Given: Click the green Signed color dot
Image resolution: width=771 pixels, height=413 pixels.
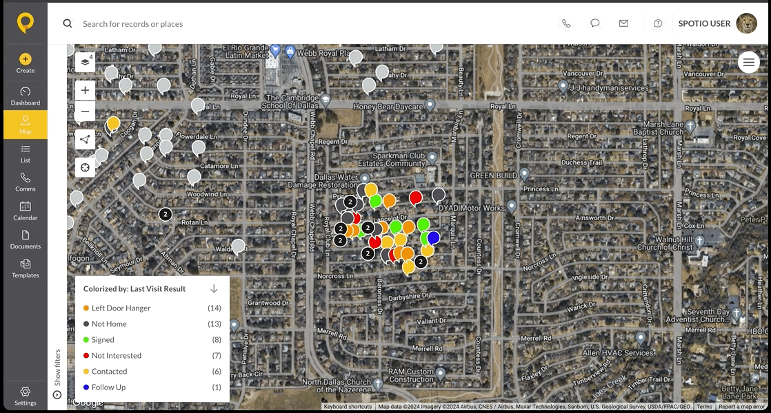Looking at the screenshot, I should pyautogui.click(x=86, y=339).
